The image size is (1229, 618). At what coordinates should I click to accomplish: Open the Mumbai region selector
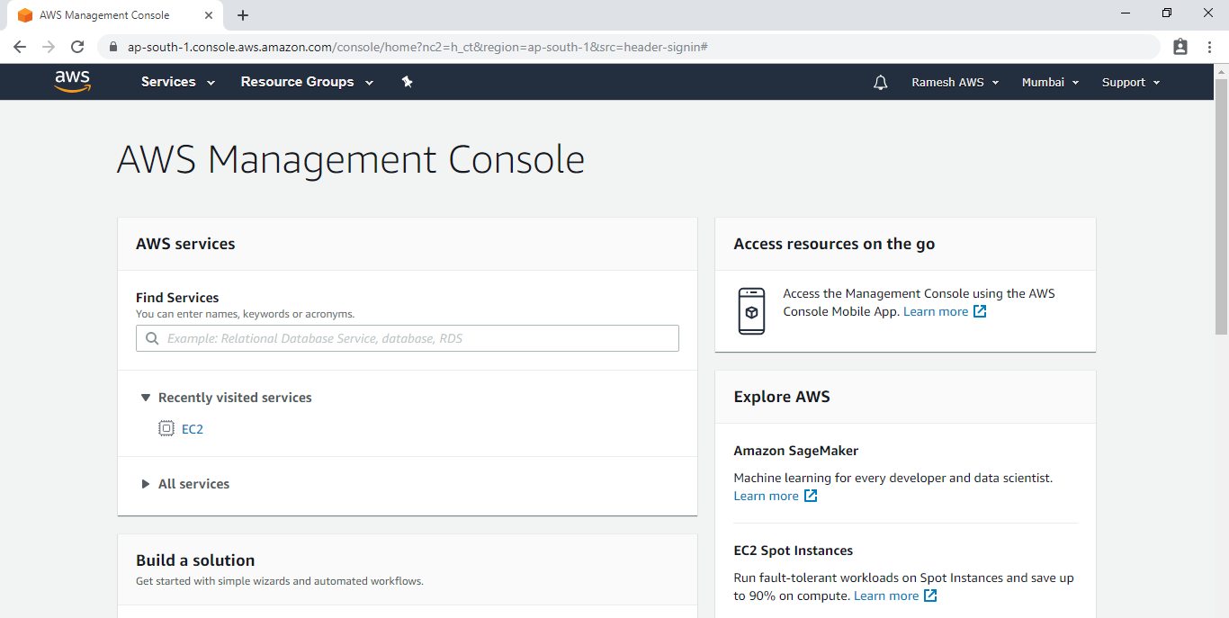1051,82
